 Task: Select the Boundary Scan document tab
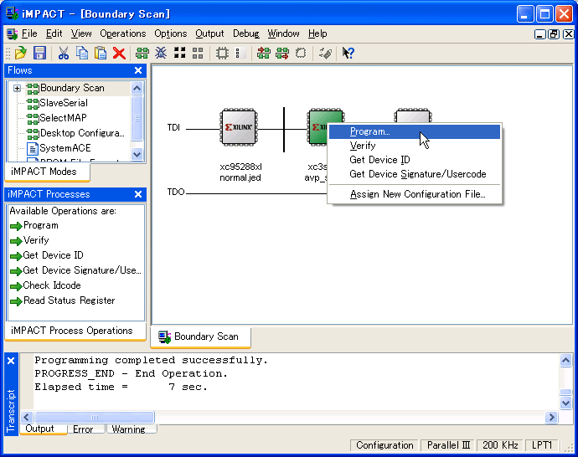point(201,336)
